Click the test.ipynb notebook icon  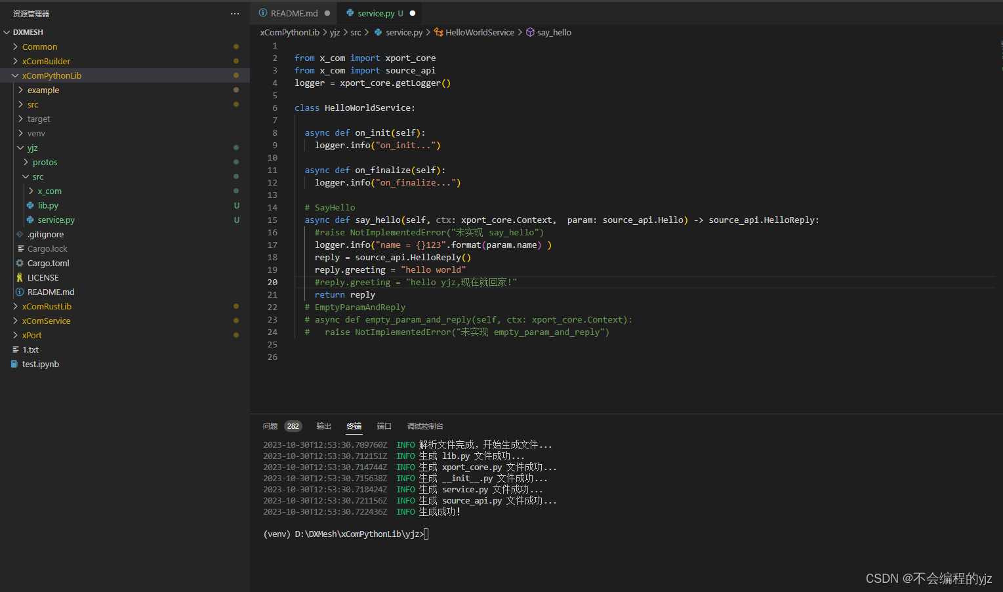point(14,364)
